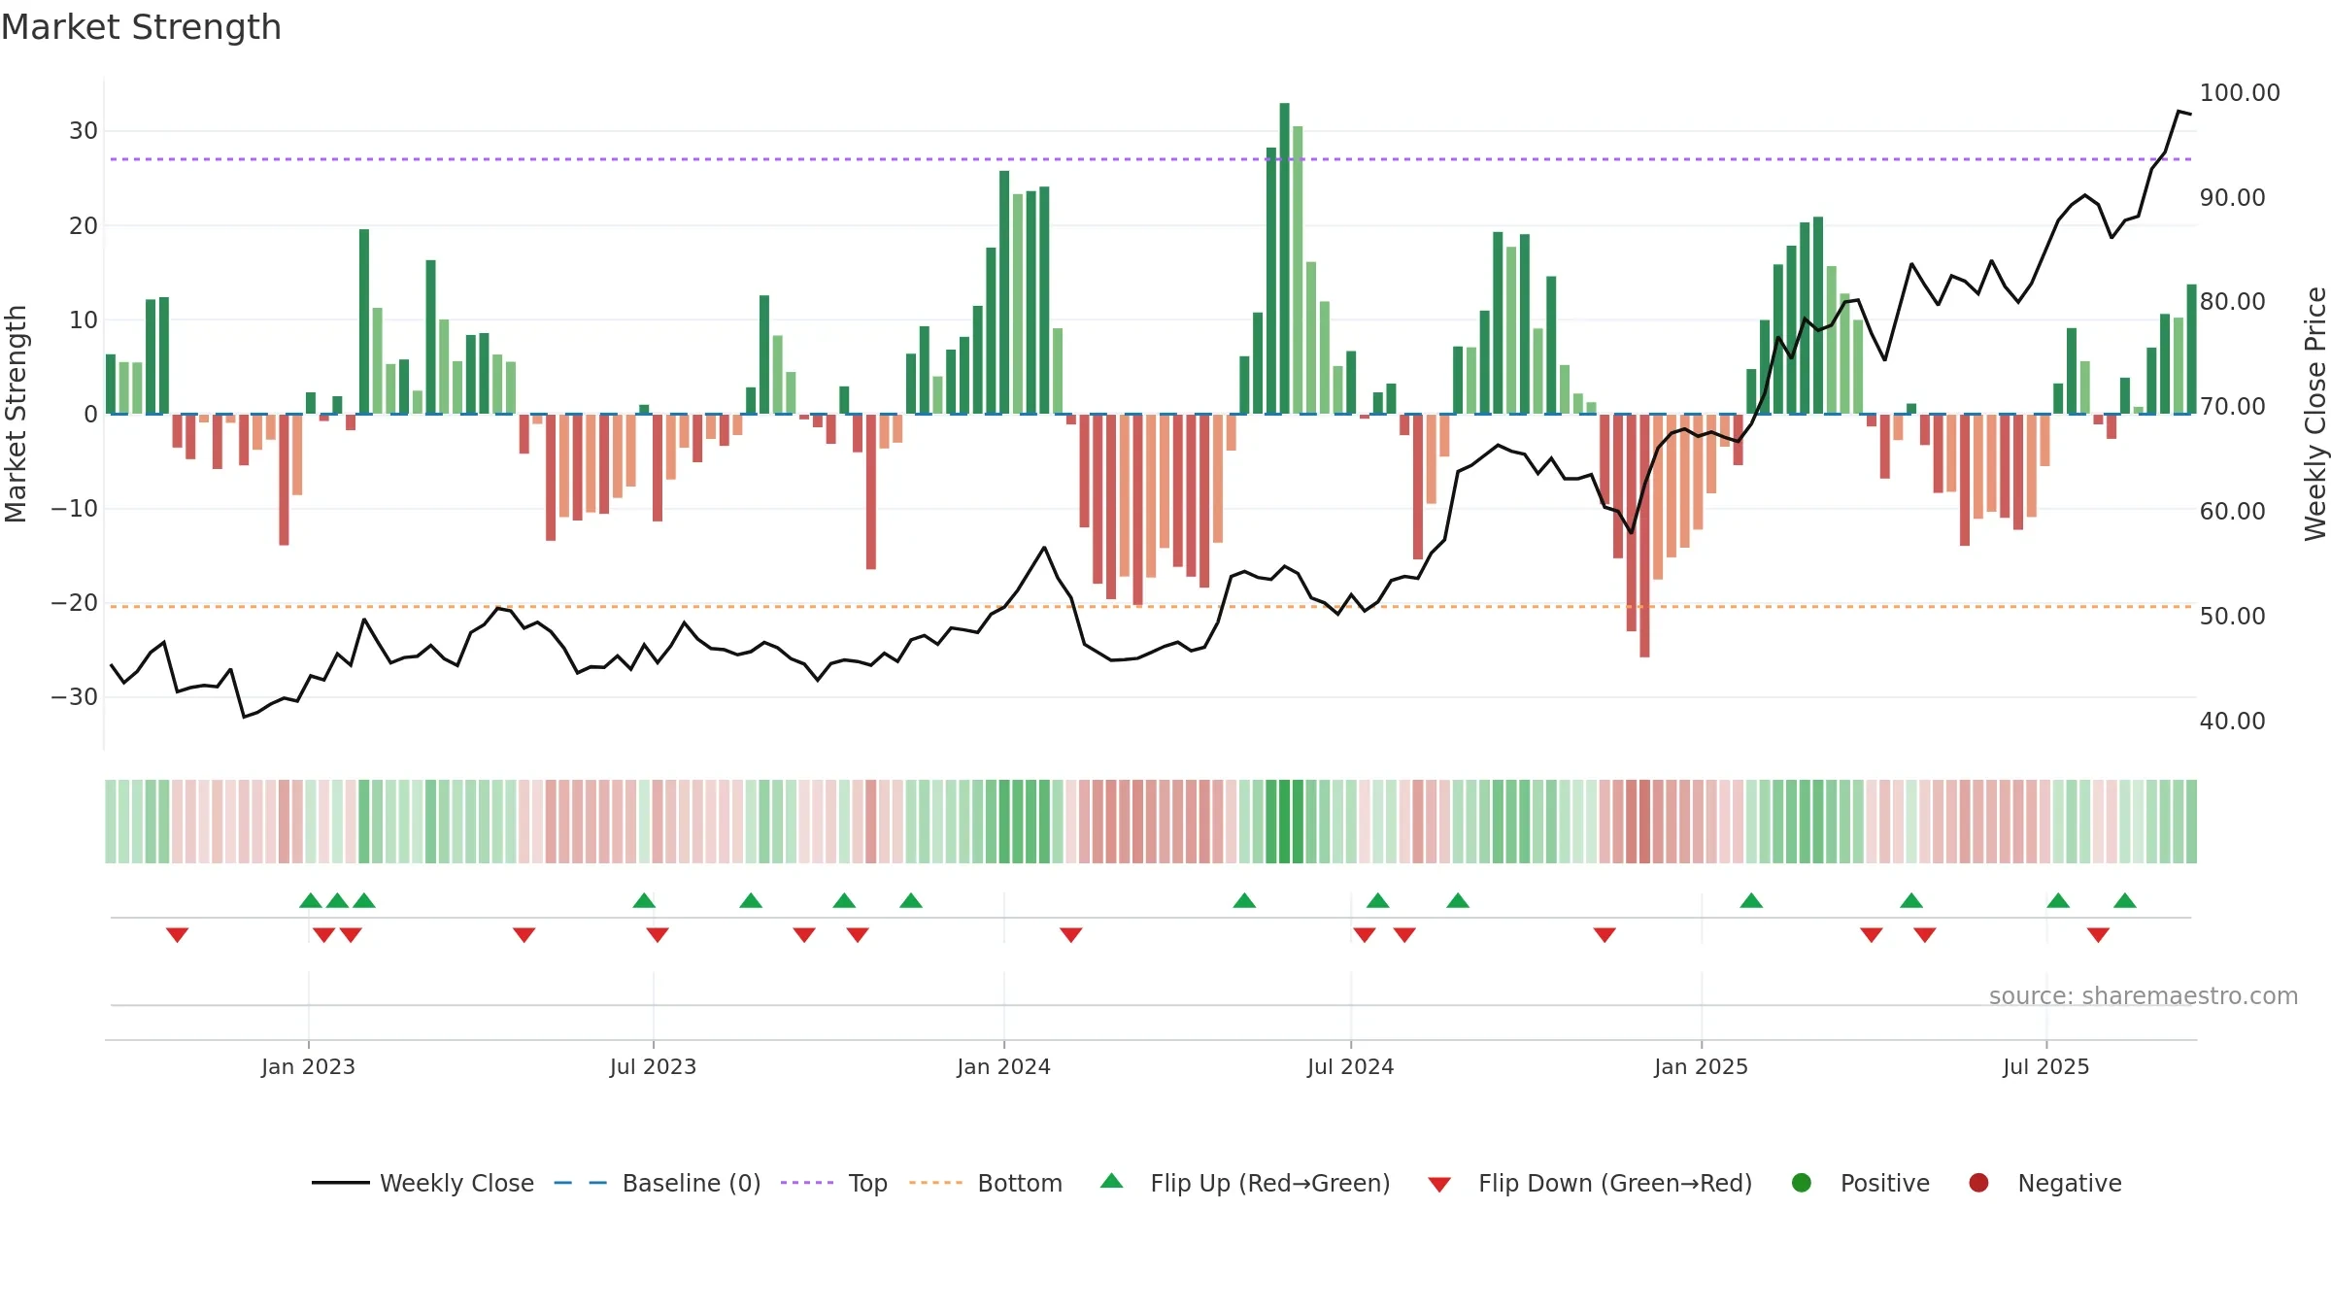The width and height of the screenshot is (2331, 1311).
Task: Click the 'Jul 2023' x-axis label
Action: click(x=653, y=1066)
